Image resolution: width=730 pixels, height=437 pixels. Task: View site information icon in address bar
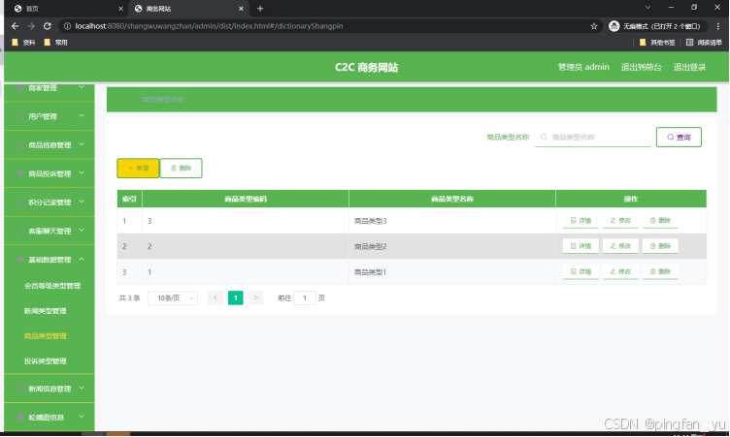tap(67, 26)
